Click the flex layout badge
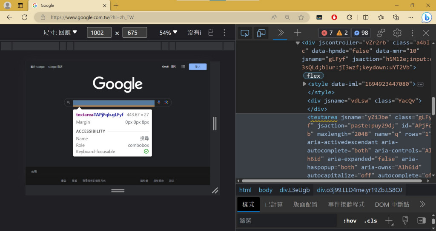Screen dimensions: 436x231 point(313,76)
